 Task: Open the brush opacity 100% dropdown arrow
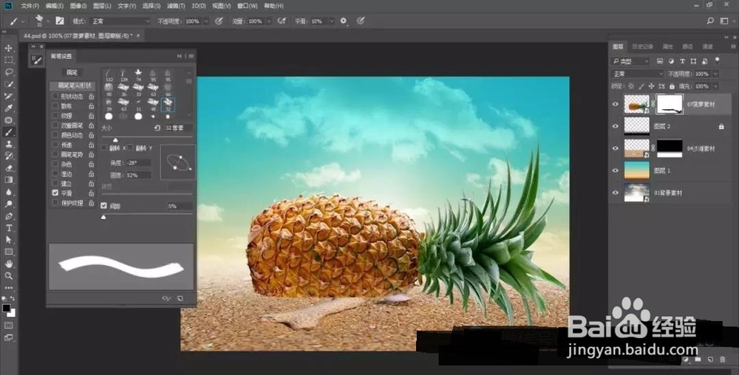point(205,21)
